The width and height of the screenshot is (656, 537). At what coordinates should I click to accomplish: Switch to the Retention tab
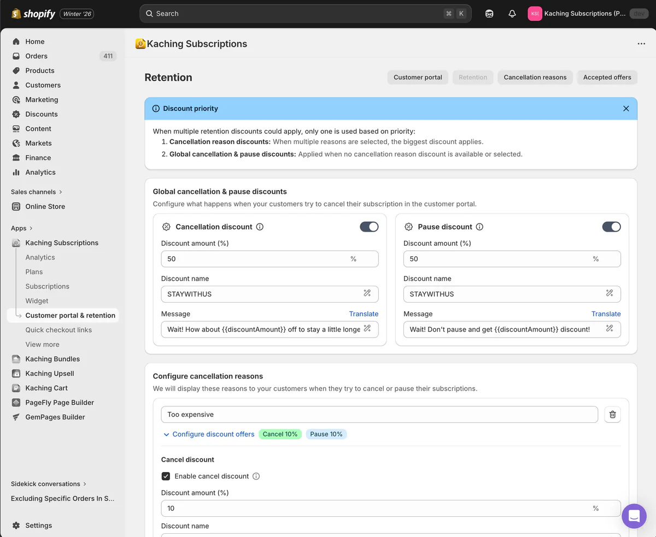473,77
